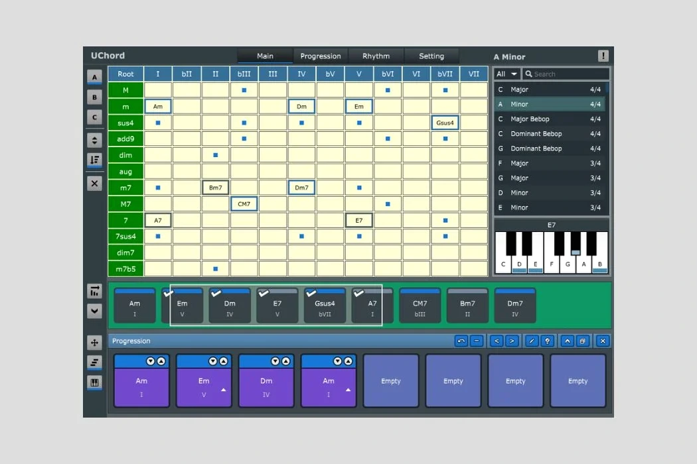Click the Bm7 chord pad in the palette
The image size is (697, 464).
click(467, 306)
